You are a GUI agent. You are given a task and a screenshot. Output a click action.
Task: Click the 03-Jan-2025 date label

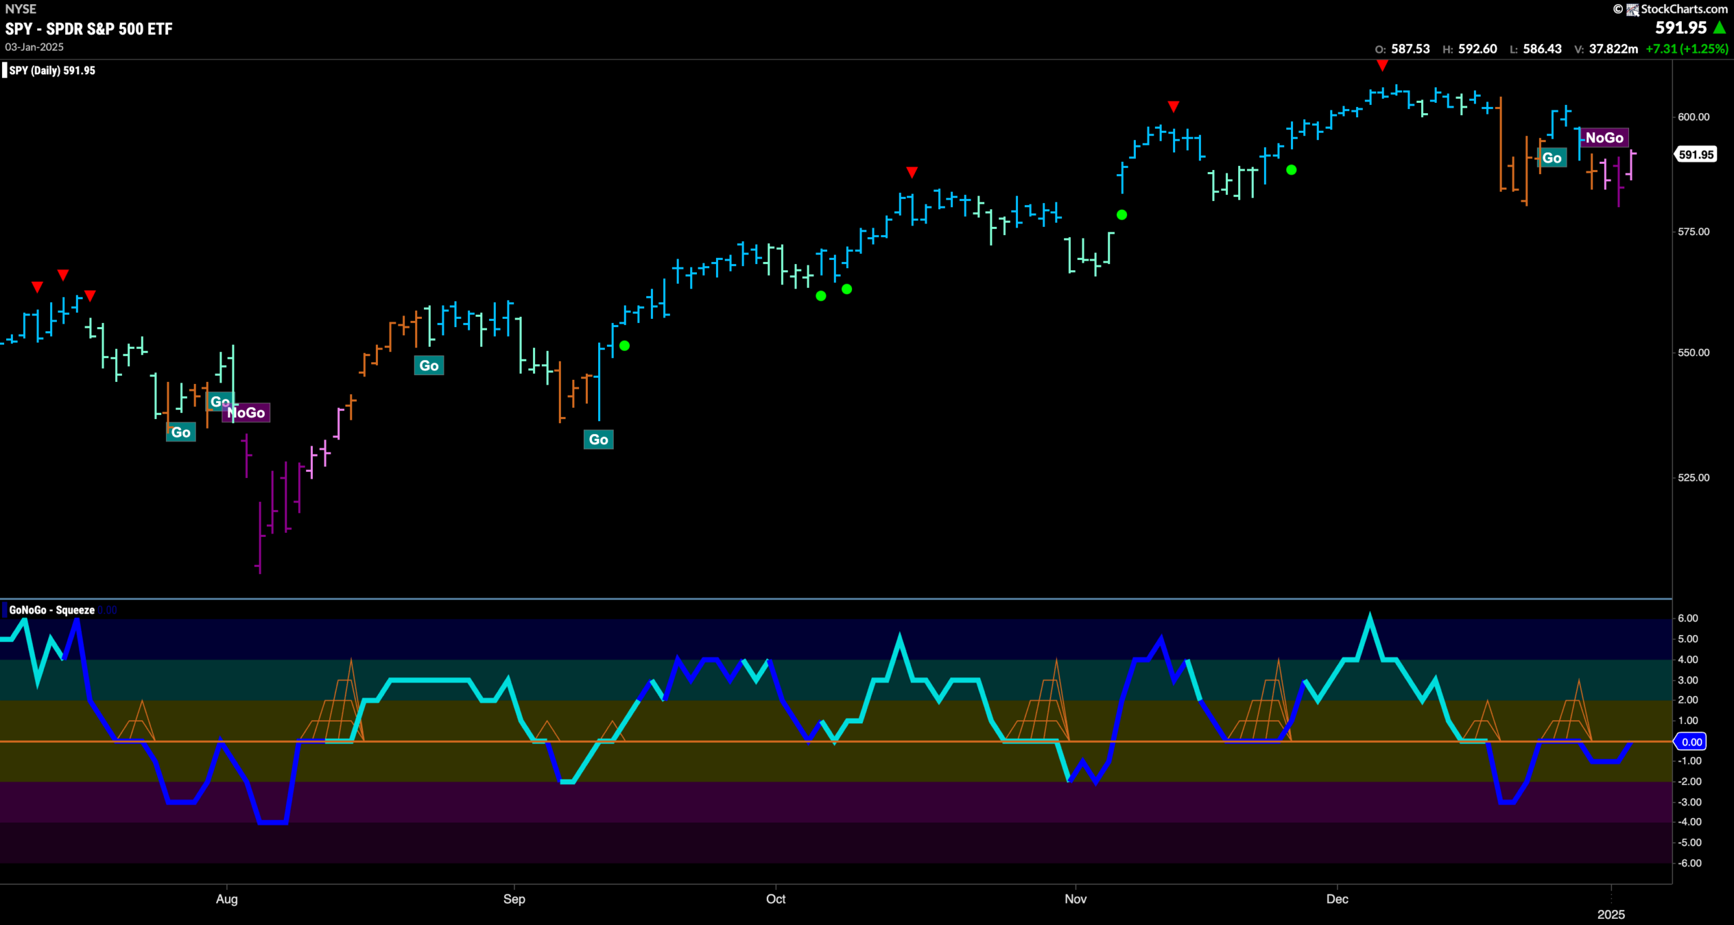(35, 47)
